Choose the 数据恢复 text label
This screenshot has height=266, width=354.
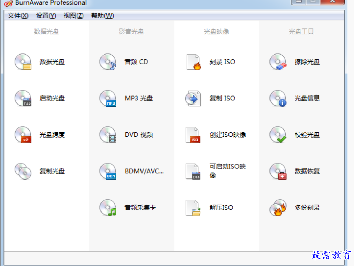tap(307, 171)
